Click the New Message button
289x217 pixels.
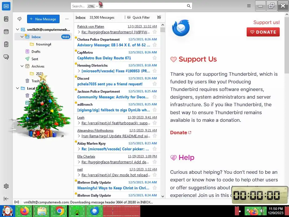(x=43, y=19)
